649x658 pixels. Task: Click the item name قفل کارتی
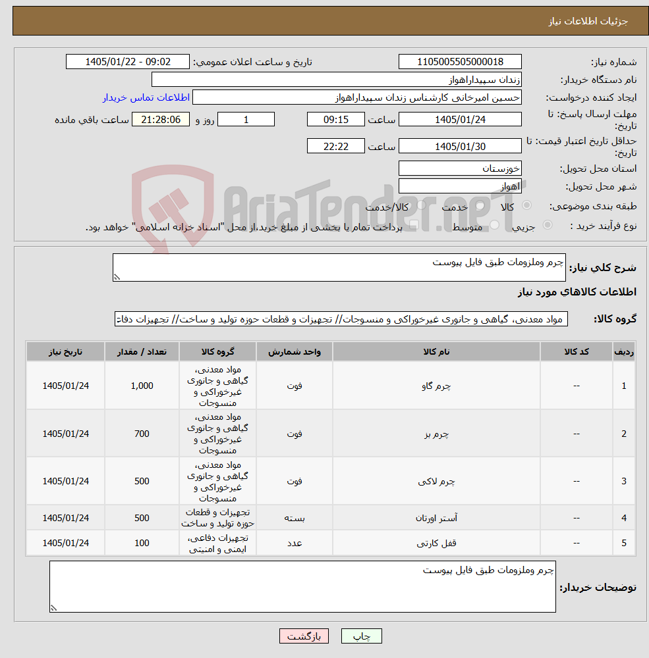[436, 543]
